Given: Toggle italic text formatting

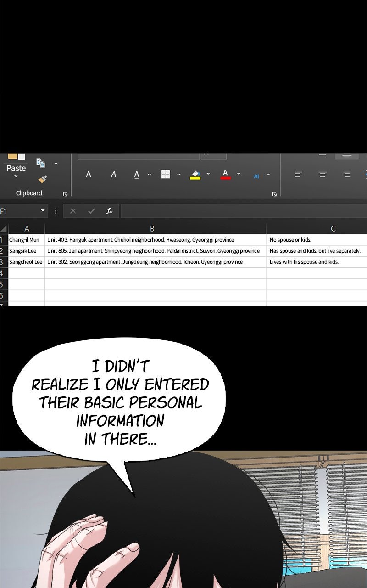Looking at the screenshot, I should pos(113,174).
